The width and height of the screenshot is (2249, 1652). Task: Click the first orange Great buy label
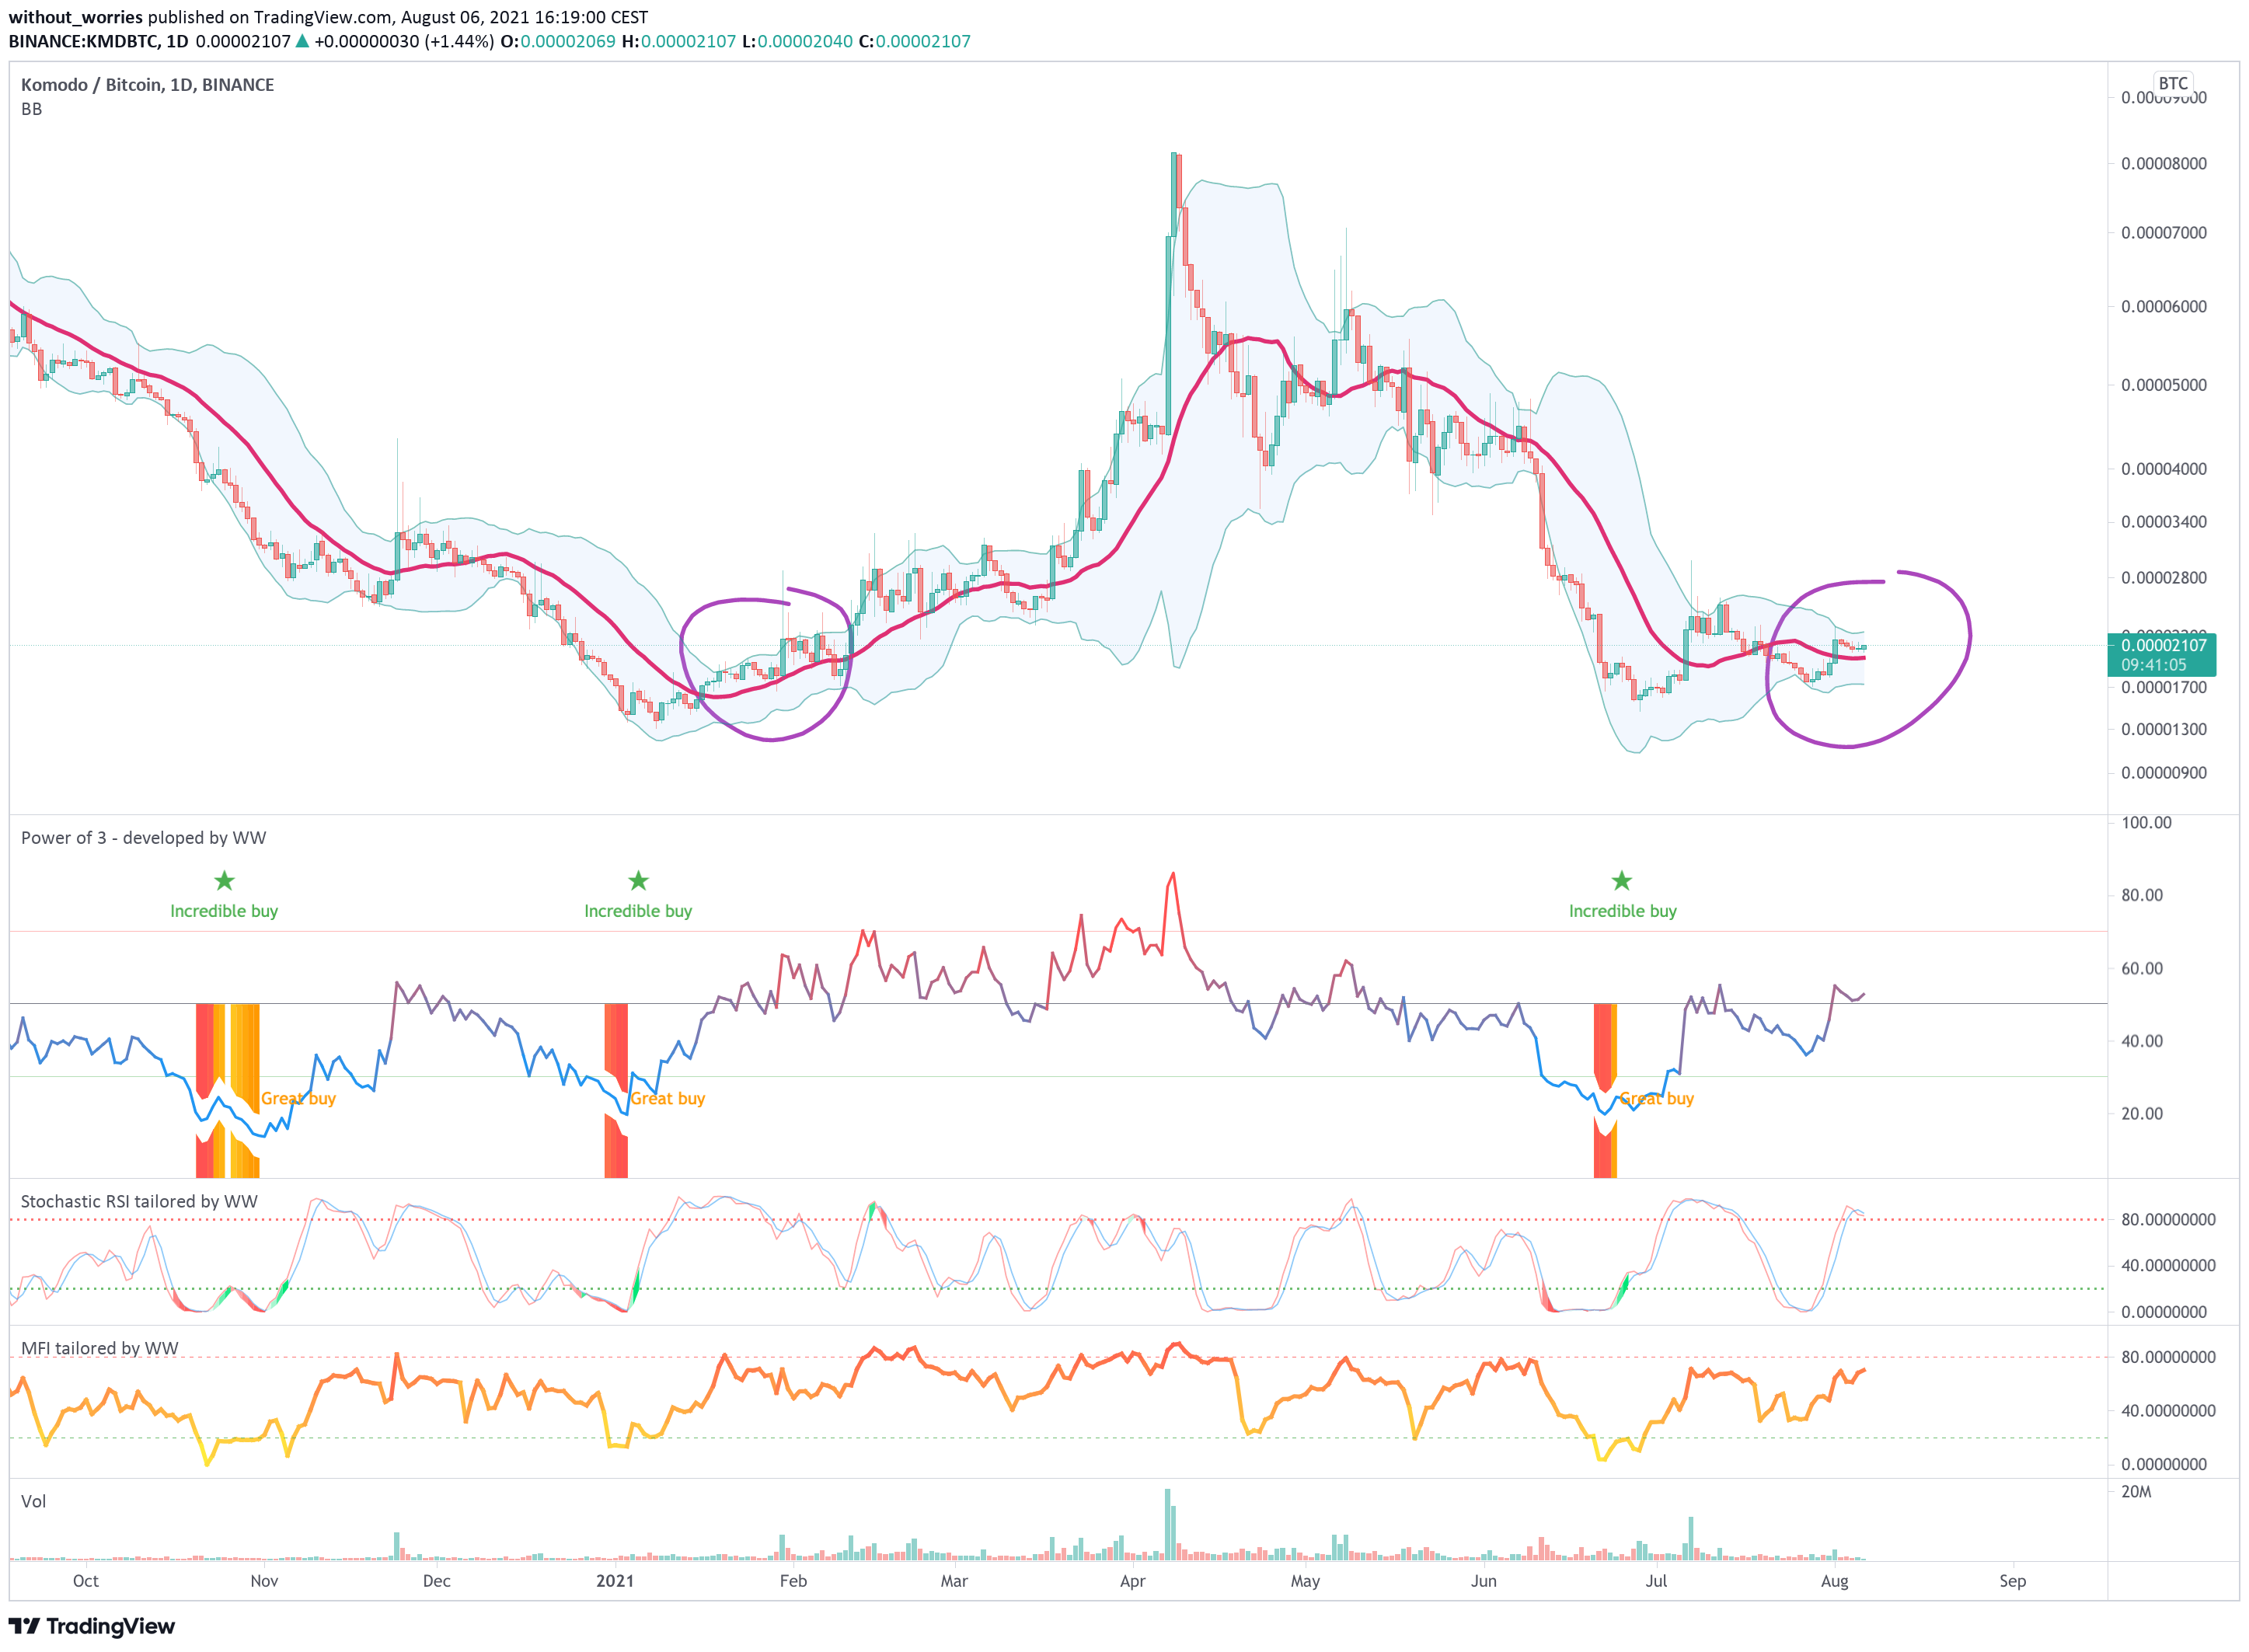coord(298,1098)
